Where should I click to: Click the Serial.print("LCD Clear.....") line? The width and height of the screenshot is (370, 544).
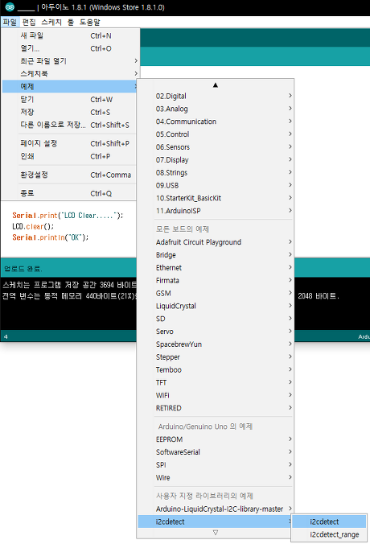pos(68,216)
